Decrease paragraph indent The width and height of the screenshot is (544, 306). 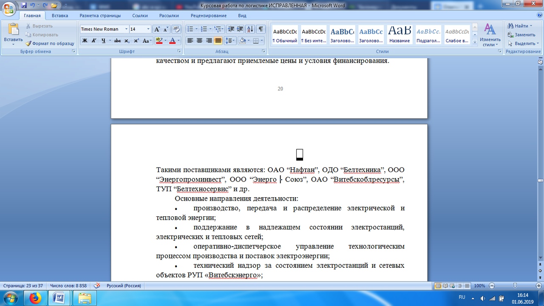[x=231, y=29]
